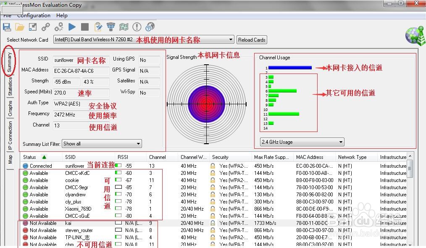Click the clipboard with pencil toolbar icon
Screen dimensions: 426x248
pos(98,27)
